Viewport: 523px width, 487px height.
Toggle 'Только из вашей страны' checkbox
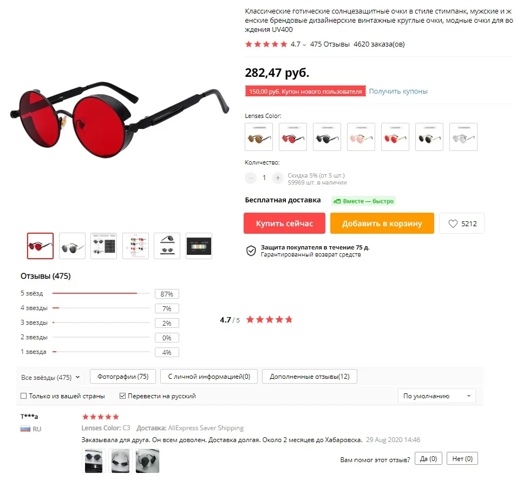tap(24, 396)
